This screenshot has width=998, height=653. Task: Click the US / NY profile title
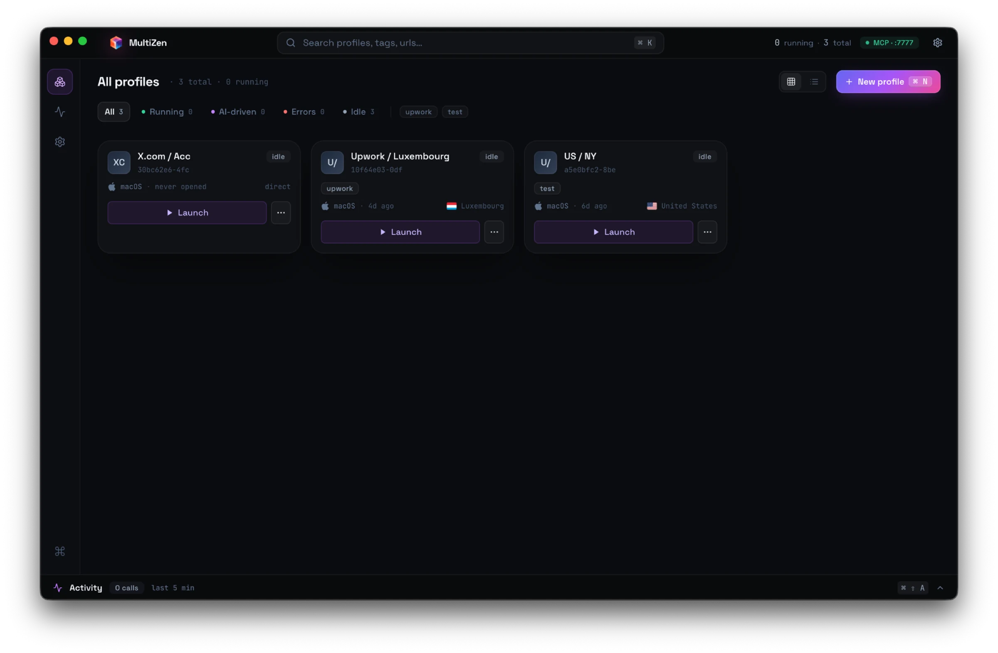(x=581, y=156)
